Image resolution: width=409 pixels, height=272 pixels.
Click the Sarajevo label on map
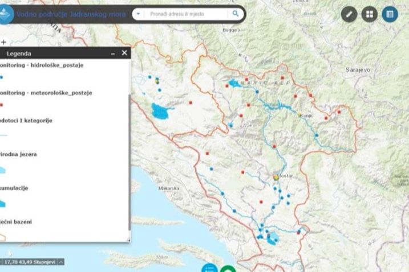pyautogui.click(x=358, y=70)
